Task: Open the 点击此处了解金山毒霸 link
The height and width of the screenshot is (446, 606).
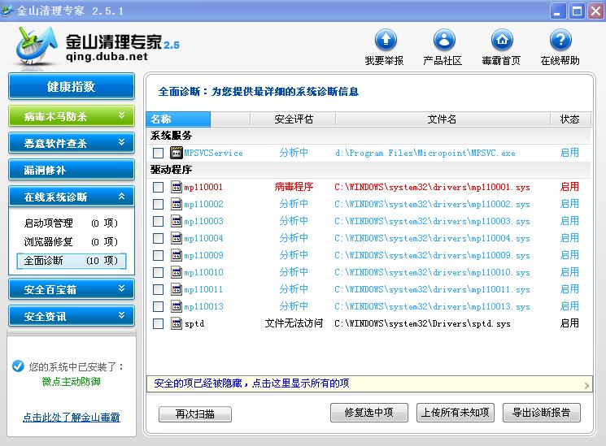Action: (x=72, y=417)
